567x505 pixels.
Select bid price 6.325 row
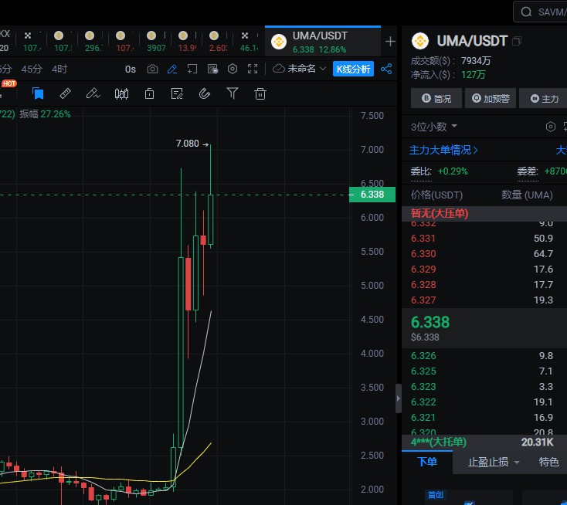(484, 371)
